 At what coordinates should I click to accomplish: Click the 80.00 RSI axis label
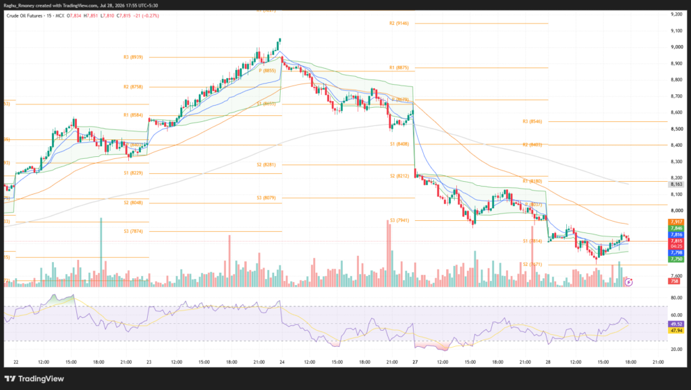[676, 298]
